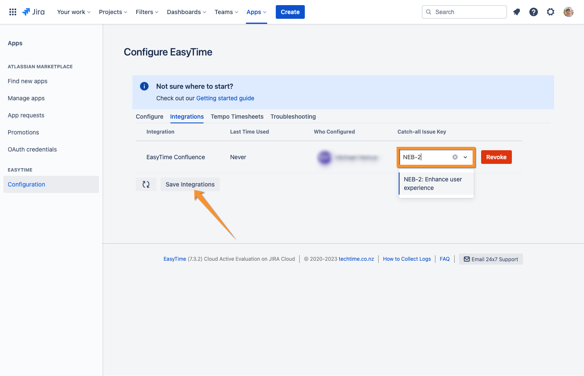Switch to the Configure tab

149,117
